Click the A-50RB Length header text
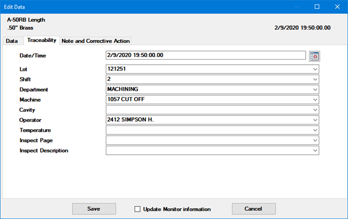Screen dimensions: 348x219 (26, 20)
